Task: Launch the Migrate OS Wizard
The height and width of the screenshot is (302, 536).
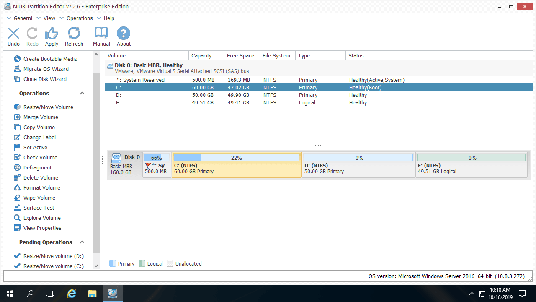Action: click(x=46, y=69)
